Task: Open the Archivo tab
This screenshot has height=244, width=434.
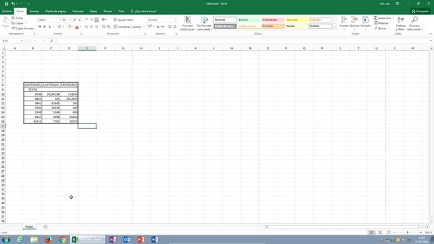Action: tap(7, 12)
